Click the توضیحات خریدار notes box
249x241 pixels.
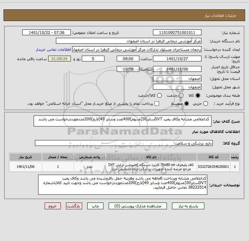[123, 185]
